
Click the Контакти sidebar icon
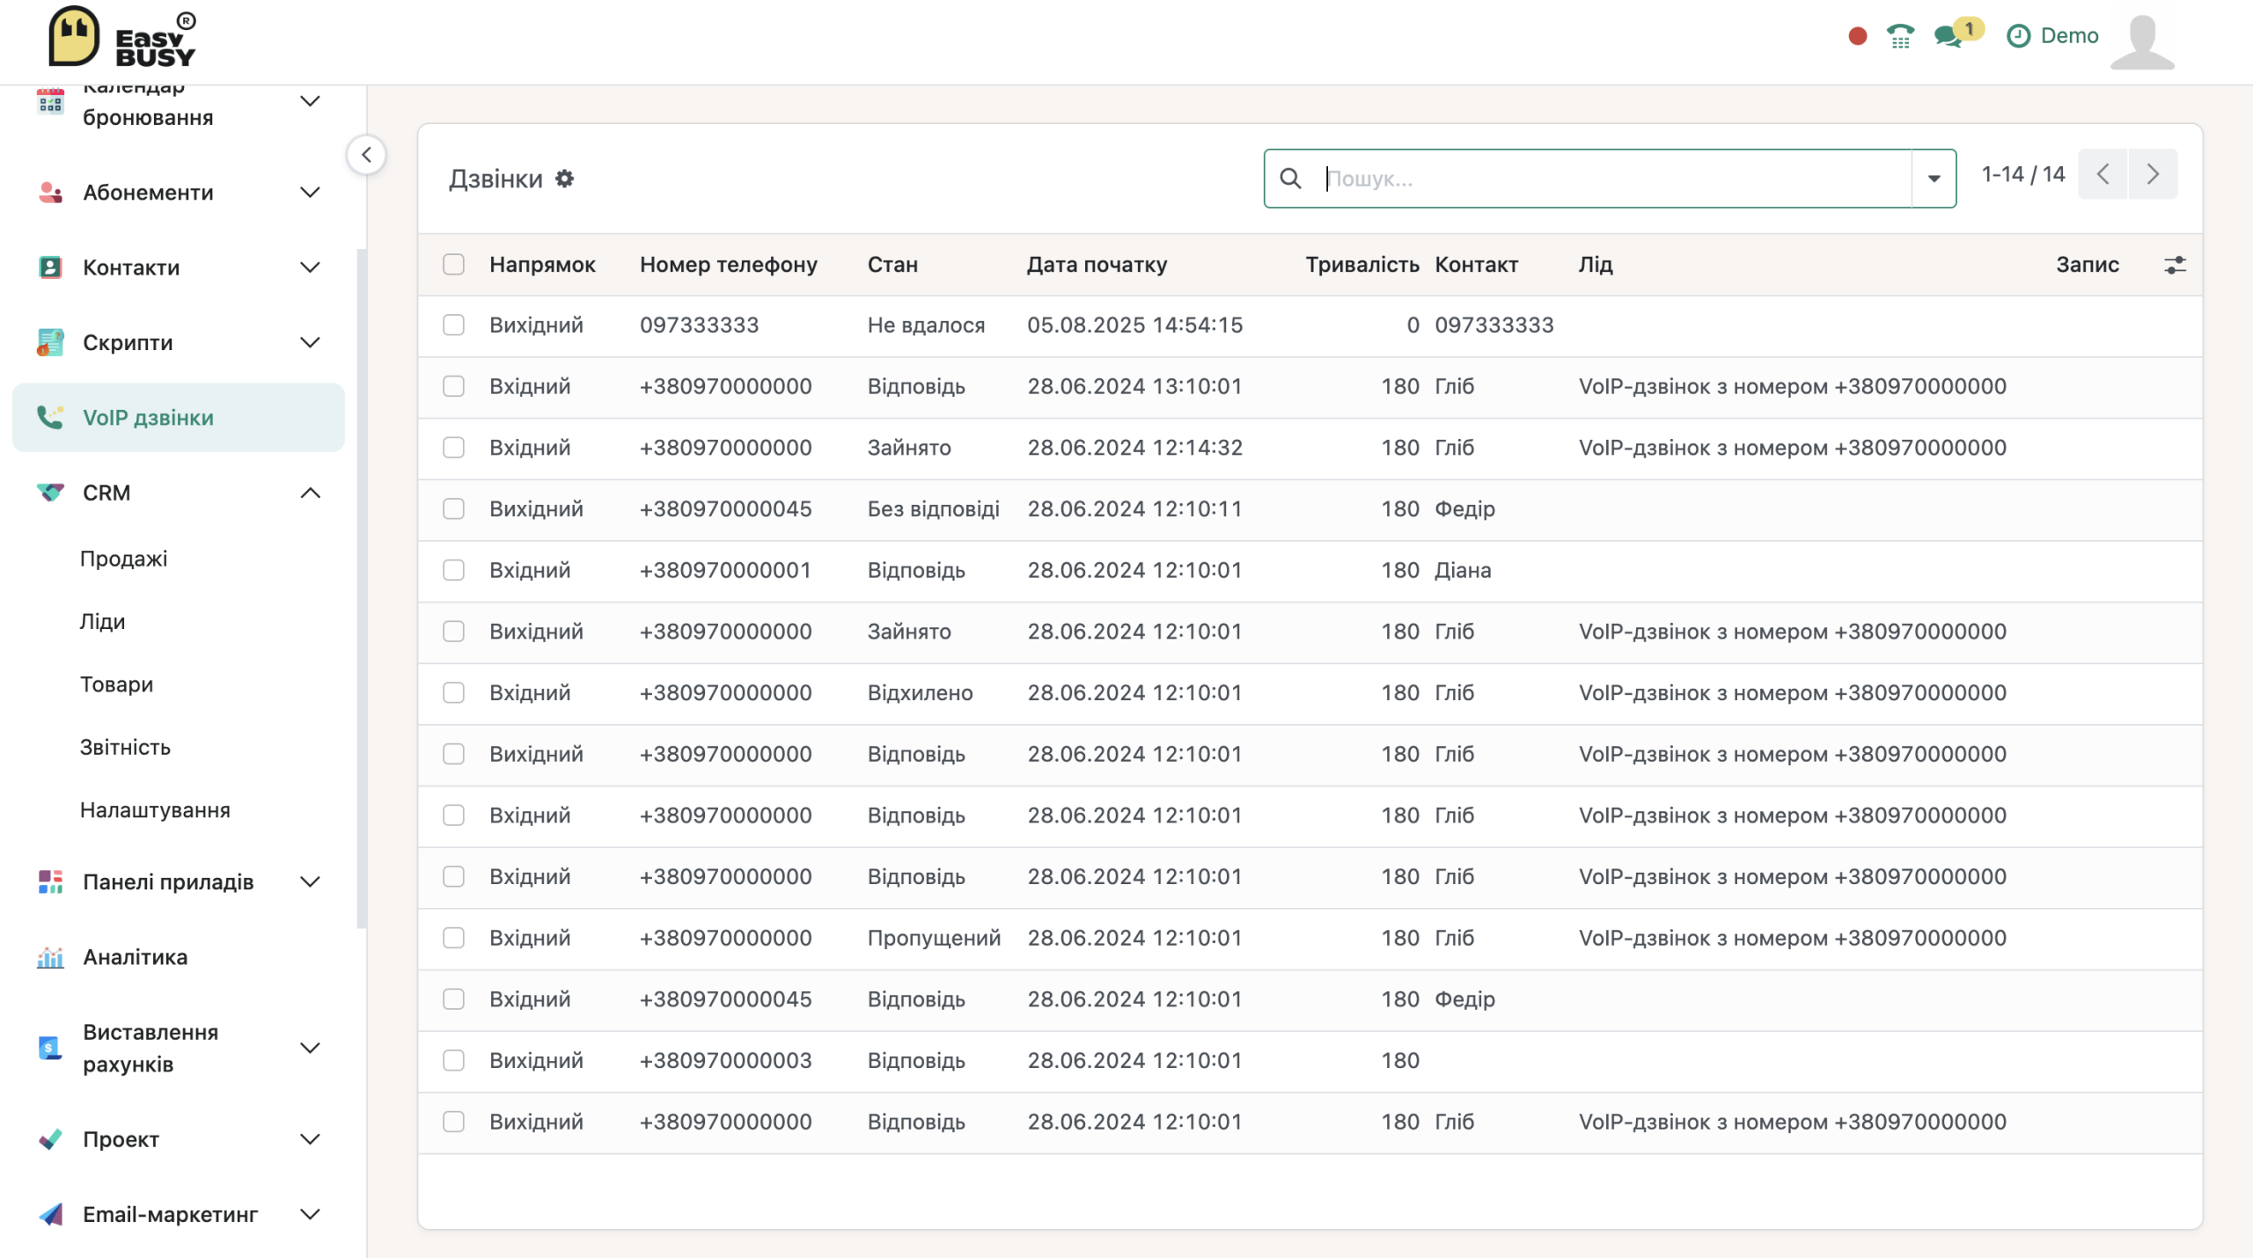click(x=50, y=267)
